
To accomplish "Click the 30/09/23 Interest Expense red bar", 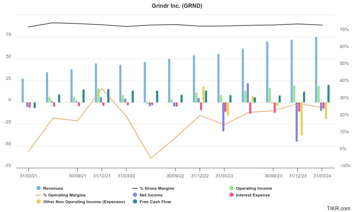I will click(x=275, y=108).
